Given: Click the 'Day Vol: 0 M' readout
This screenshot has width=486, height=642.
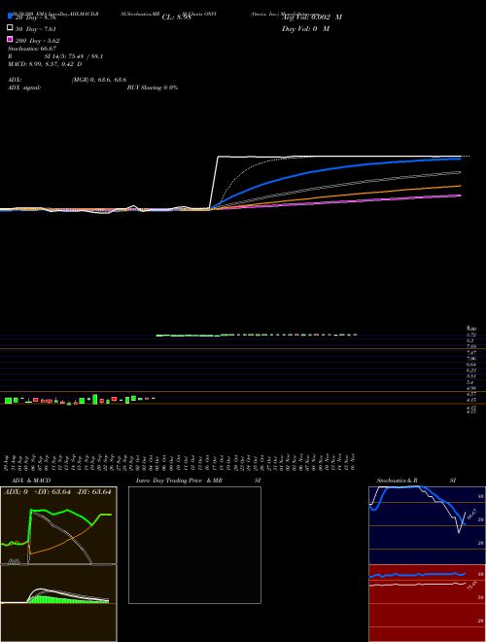Looking at the screenshot, I should 305,29.
